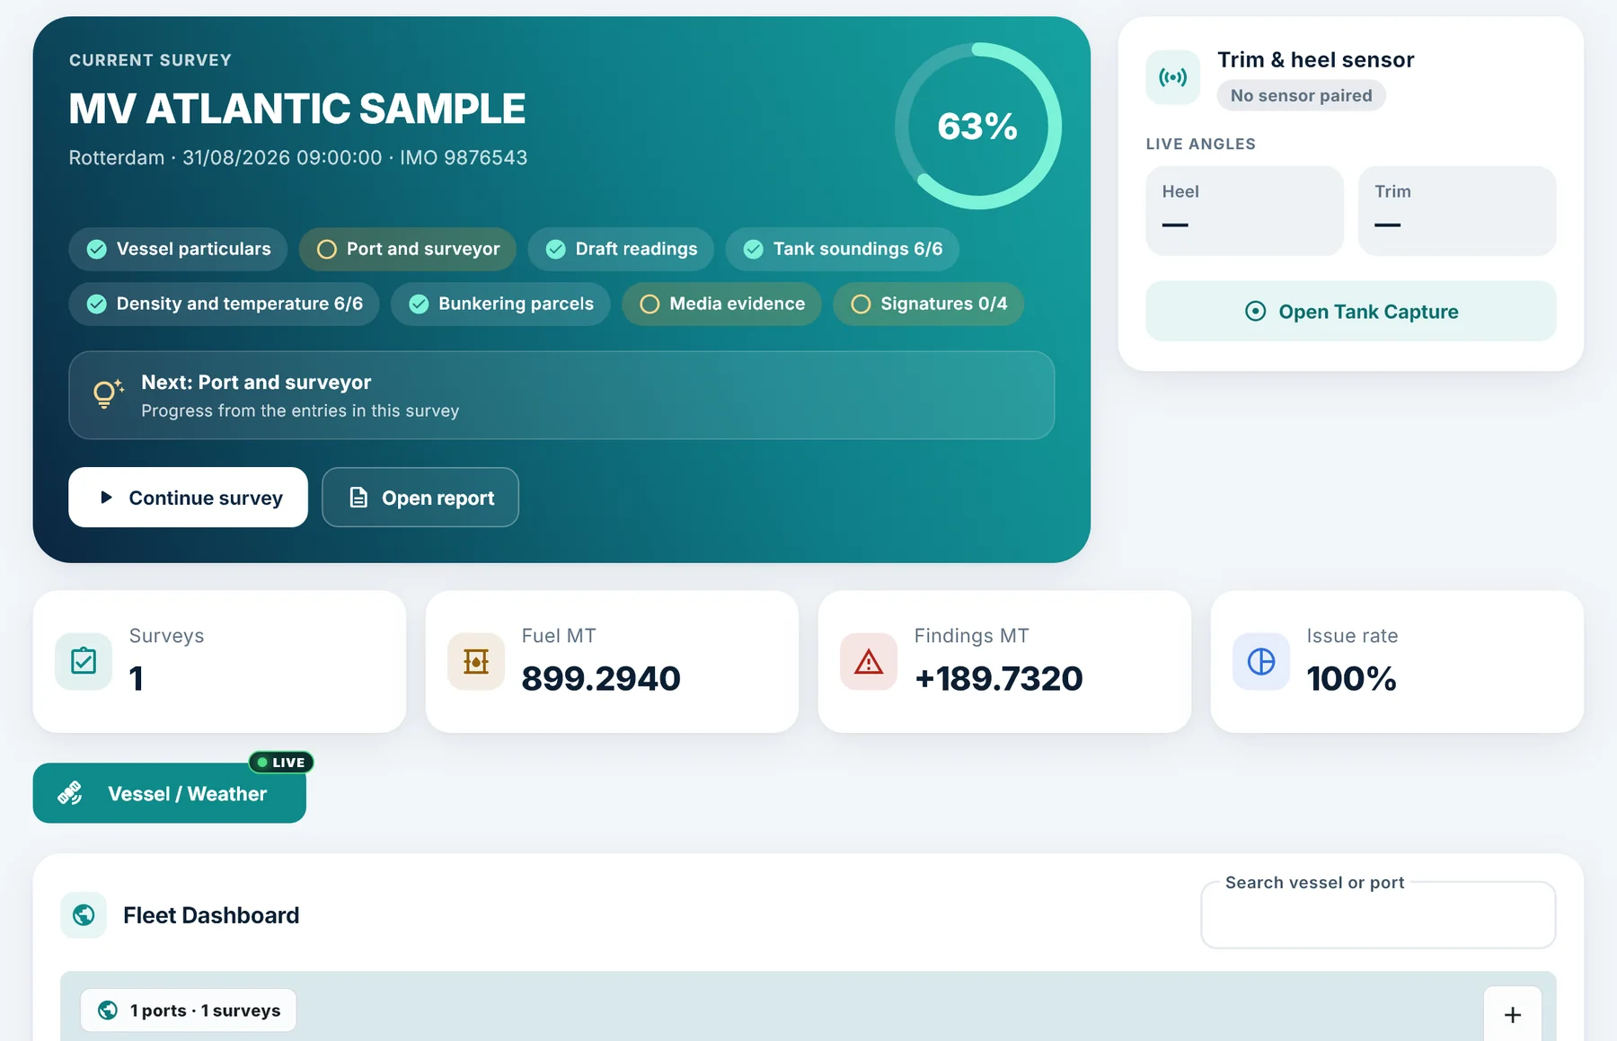Click the 63% progress ring
Screen dimensions: 1617x1041
tap(977, 126)
